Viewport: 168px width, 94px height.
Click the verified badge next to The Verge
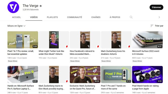tap(41, 6)
